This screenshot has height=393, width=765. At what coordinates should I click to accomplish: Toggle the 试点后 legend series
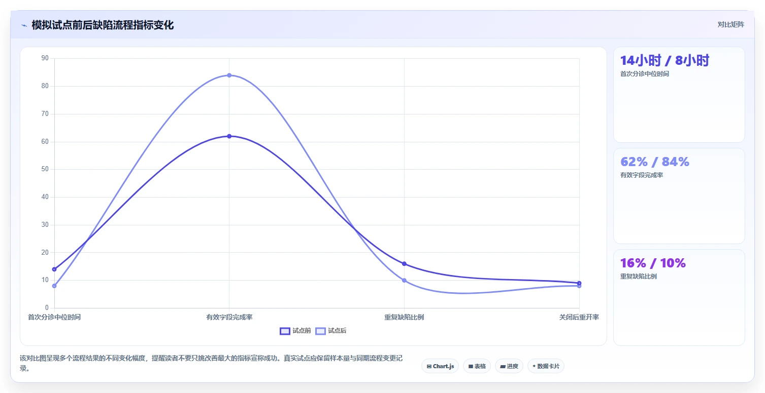(x=330, y=331)
